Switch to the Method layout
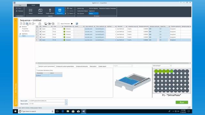The height and width of the screenshot is (115, 205). pos(40,11)
